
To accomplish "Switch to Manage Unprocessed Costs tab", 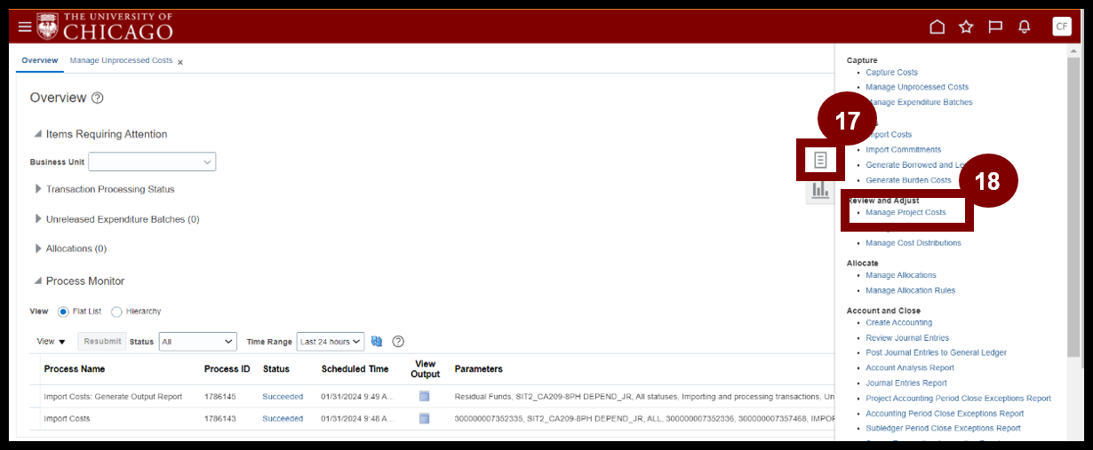I will [x=121, y=60].
